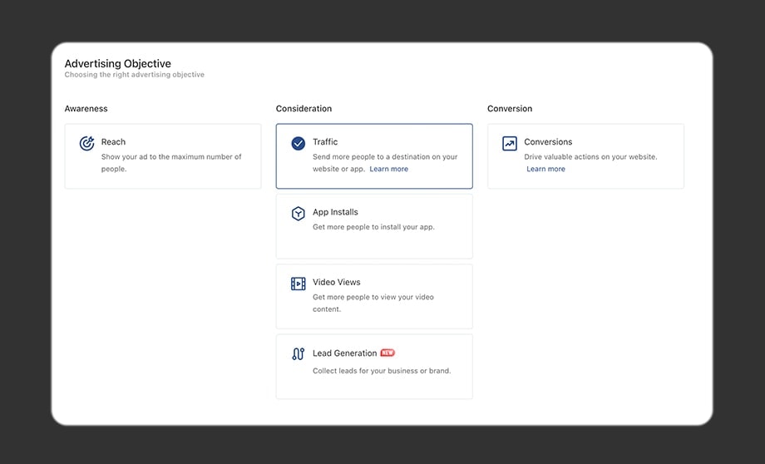
Task: Click the Video Views film icon
Action: point(298,284)
